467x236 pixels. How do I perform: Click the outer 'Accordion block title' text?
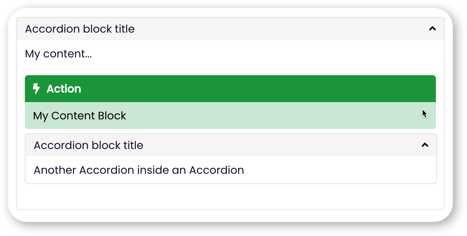(x=80, y=29)
